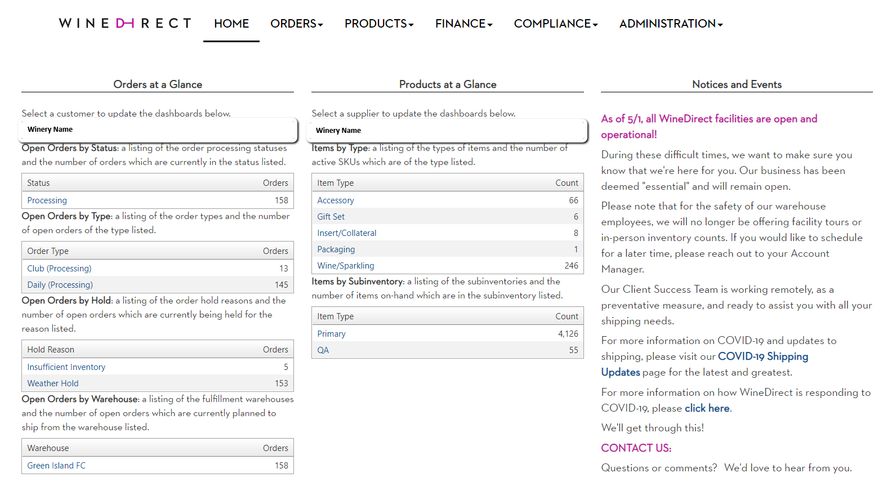Click the Club count 13
The width and height of the screenshot is (887, 482).
coord(284,269)
